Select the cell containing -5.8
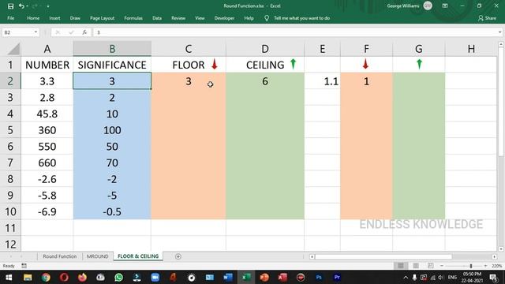 coord(47,195)
